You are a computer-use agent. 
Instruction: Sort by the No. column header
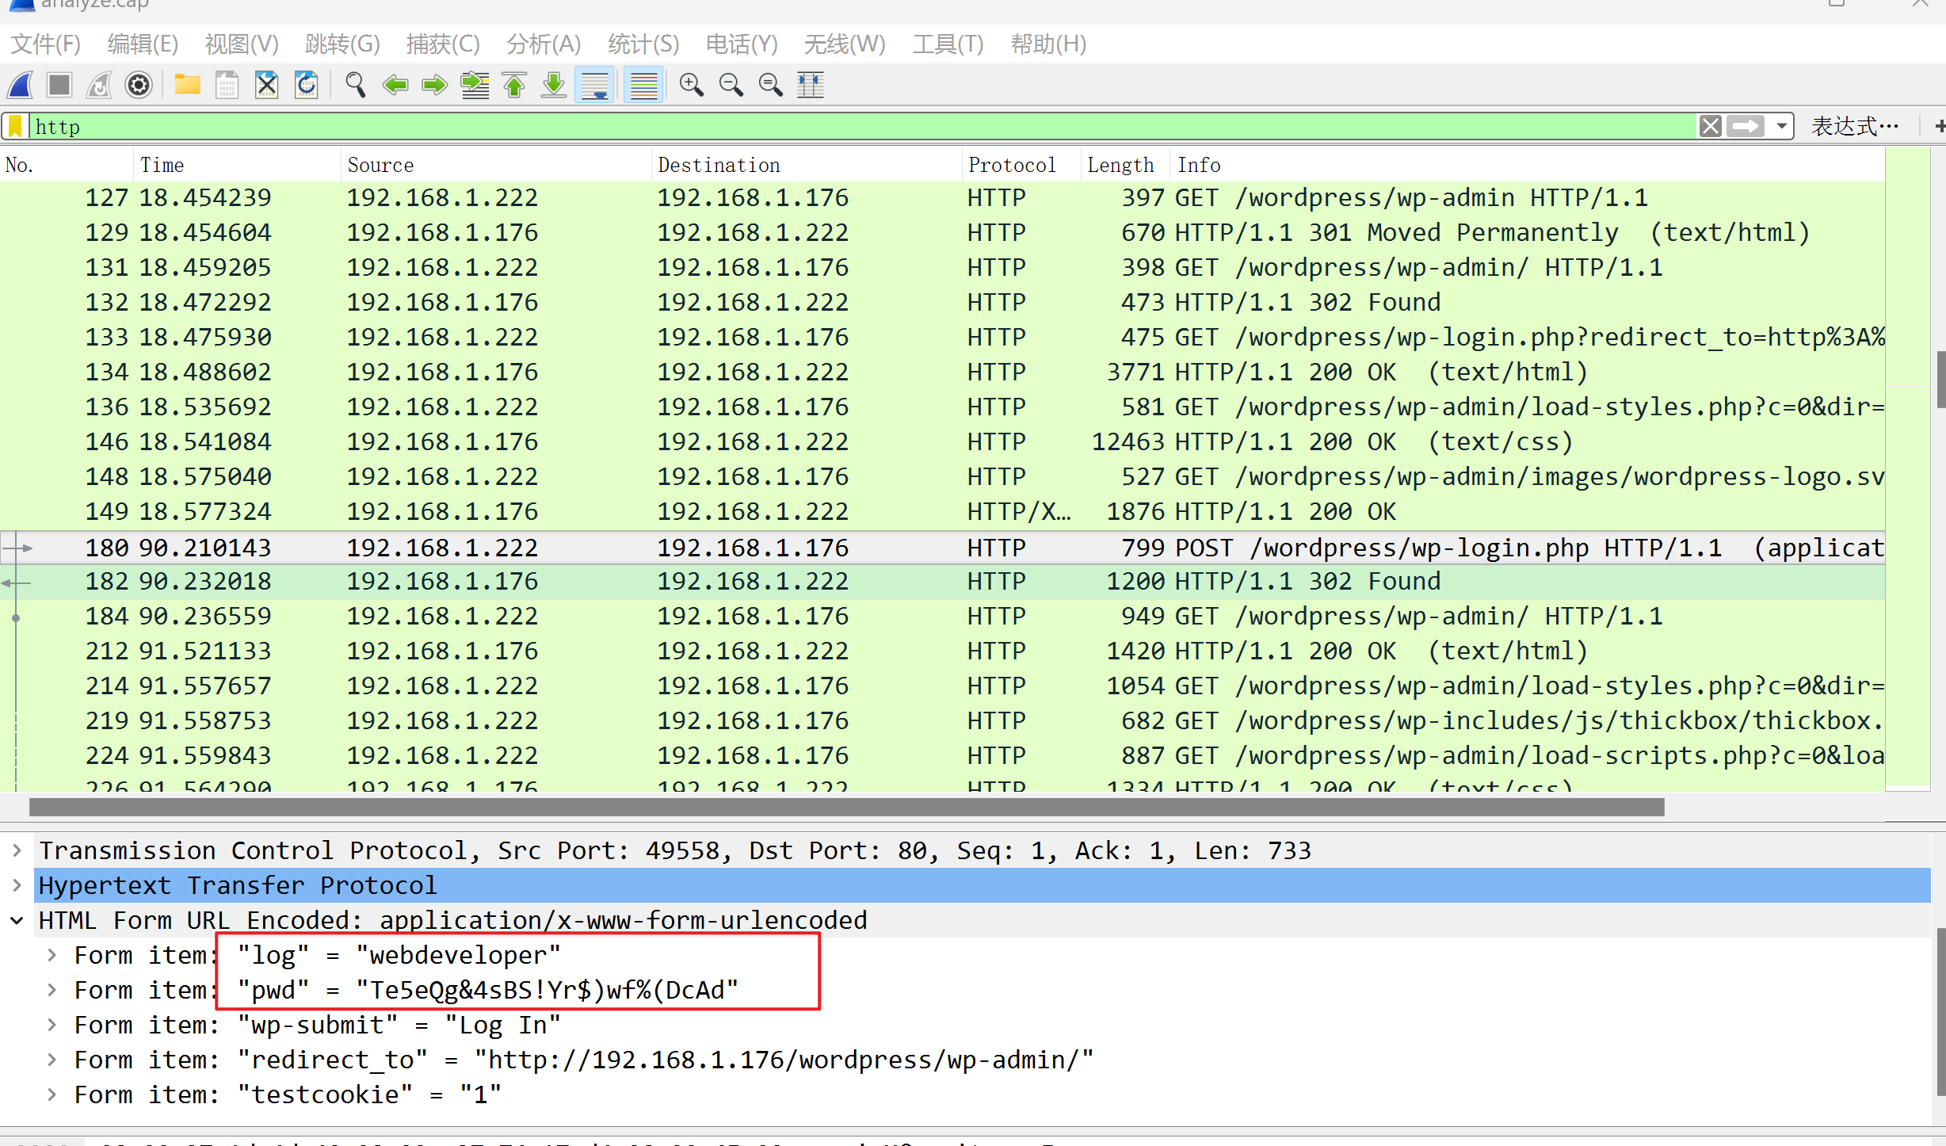67,165
